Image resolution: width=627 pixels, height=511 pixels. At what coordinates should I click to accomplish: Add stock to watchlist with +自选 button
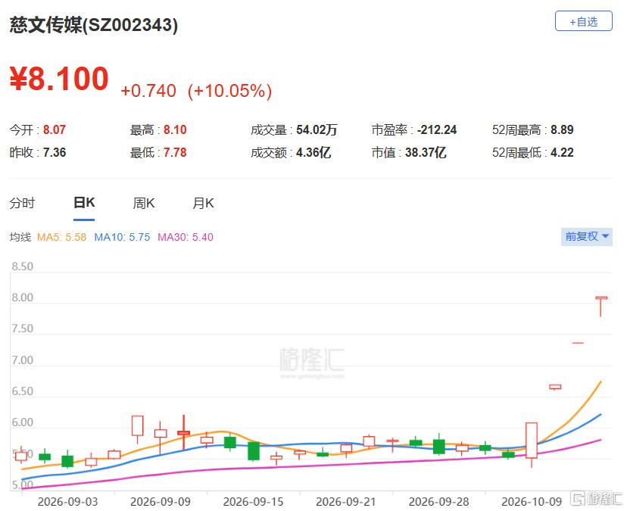click(x=583, y=21)
